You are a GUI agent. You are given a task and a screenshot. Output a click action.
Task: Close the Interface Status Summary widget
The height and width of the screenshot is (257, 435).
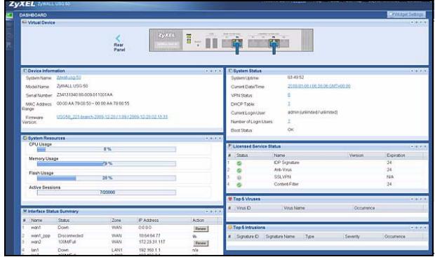click(220, 211)
